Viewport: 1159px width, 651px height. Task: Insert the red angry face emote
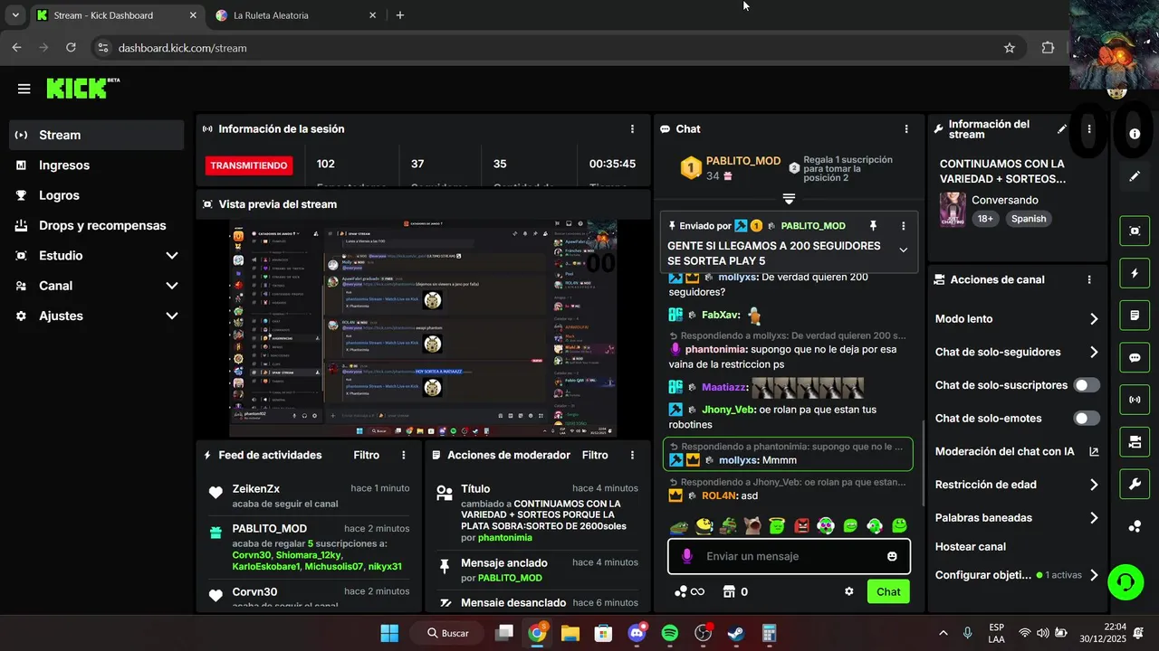coord(801,524)
